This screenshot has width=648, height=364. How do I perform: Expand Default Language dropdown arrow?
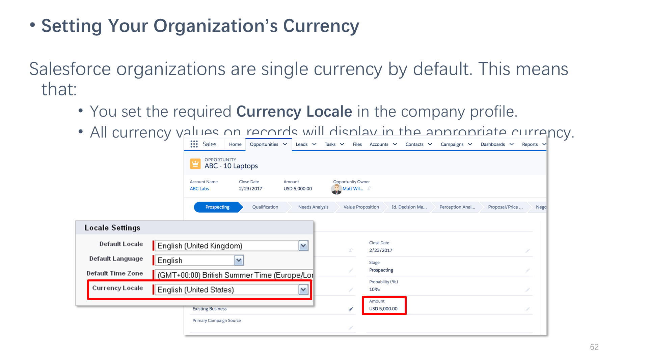point(239,260)
